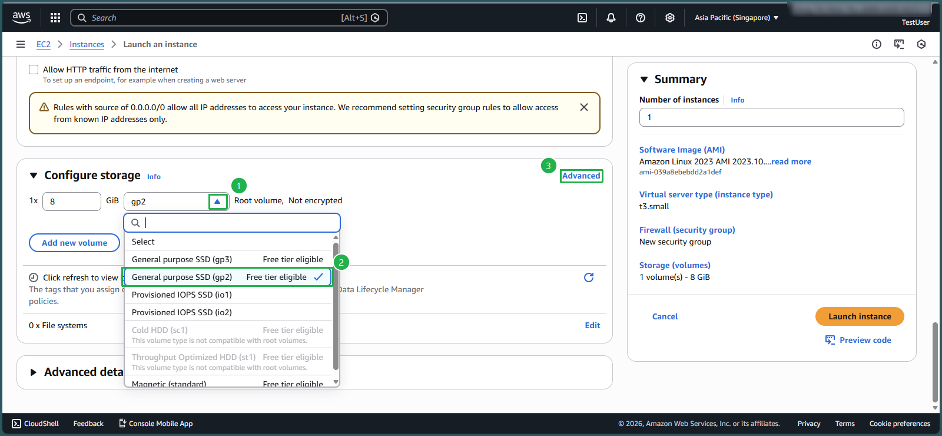The image size is (942, 436).
Task: Open the settings gear in top bar
Action: 669,18
